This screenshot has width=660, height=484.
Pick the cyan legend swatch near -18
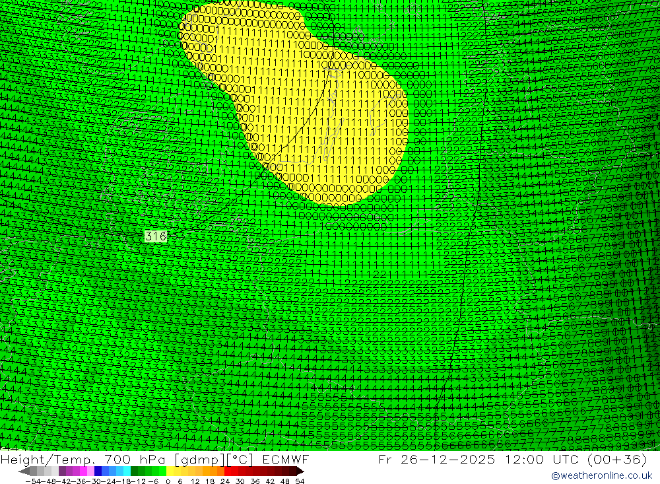point(127,471)
